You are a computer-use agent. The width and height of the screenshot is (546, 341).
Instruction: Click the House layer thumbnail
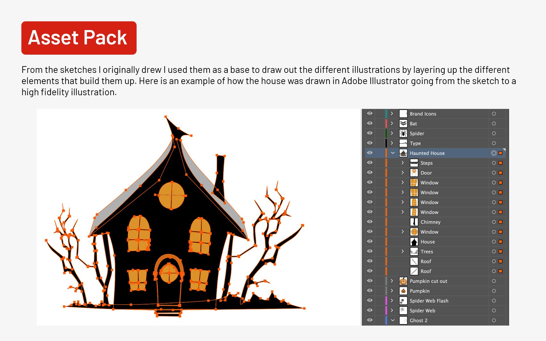tap(414, 242)
